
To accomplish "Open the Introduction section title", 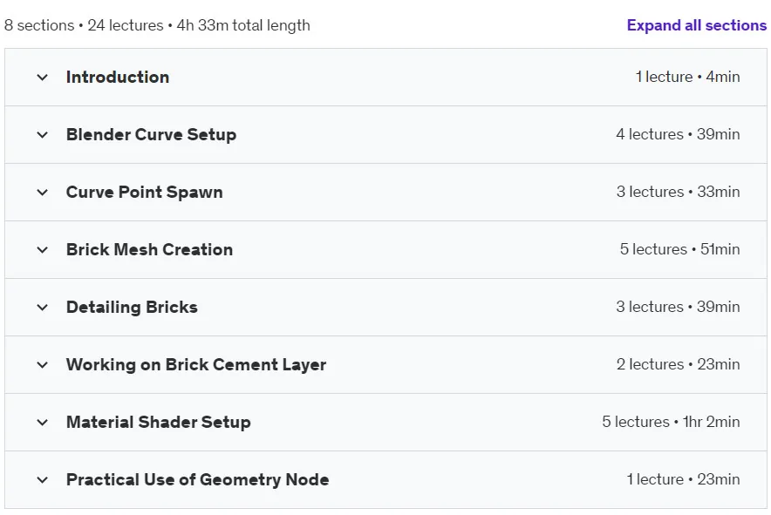I will pyautogui.click(x=118, y=78).
